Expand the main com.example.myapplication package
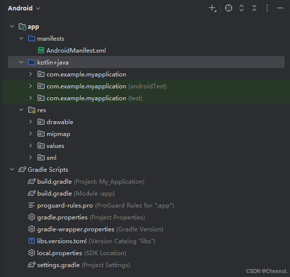Image resolution: width=290 pixels, height=277 pixels. point(31,74)
